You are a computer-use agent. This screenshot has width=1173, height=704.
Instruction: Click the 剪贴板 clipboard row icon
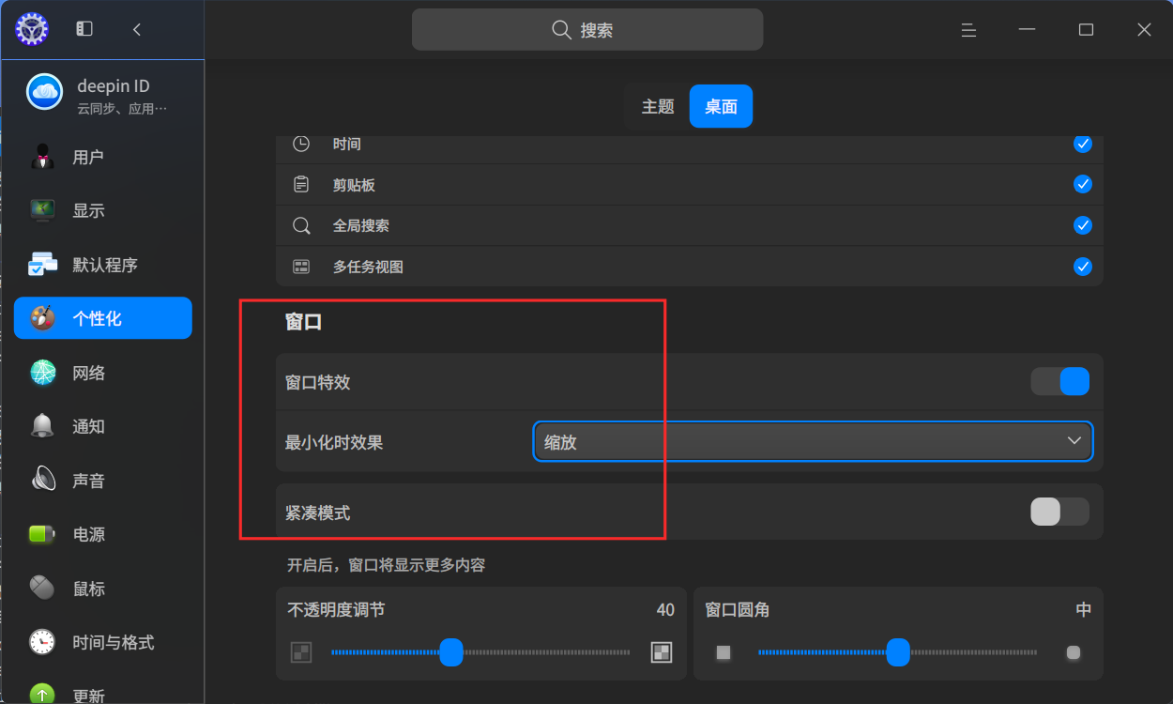(x=301, y=184)
